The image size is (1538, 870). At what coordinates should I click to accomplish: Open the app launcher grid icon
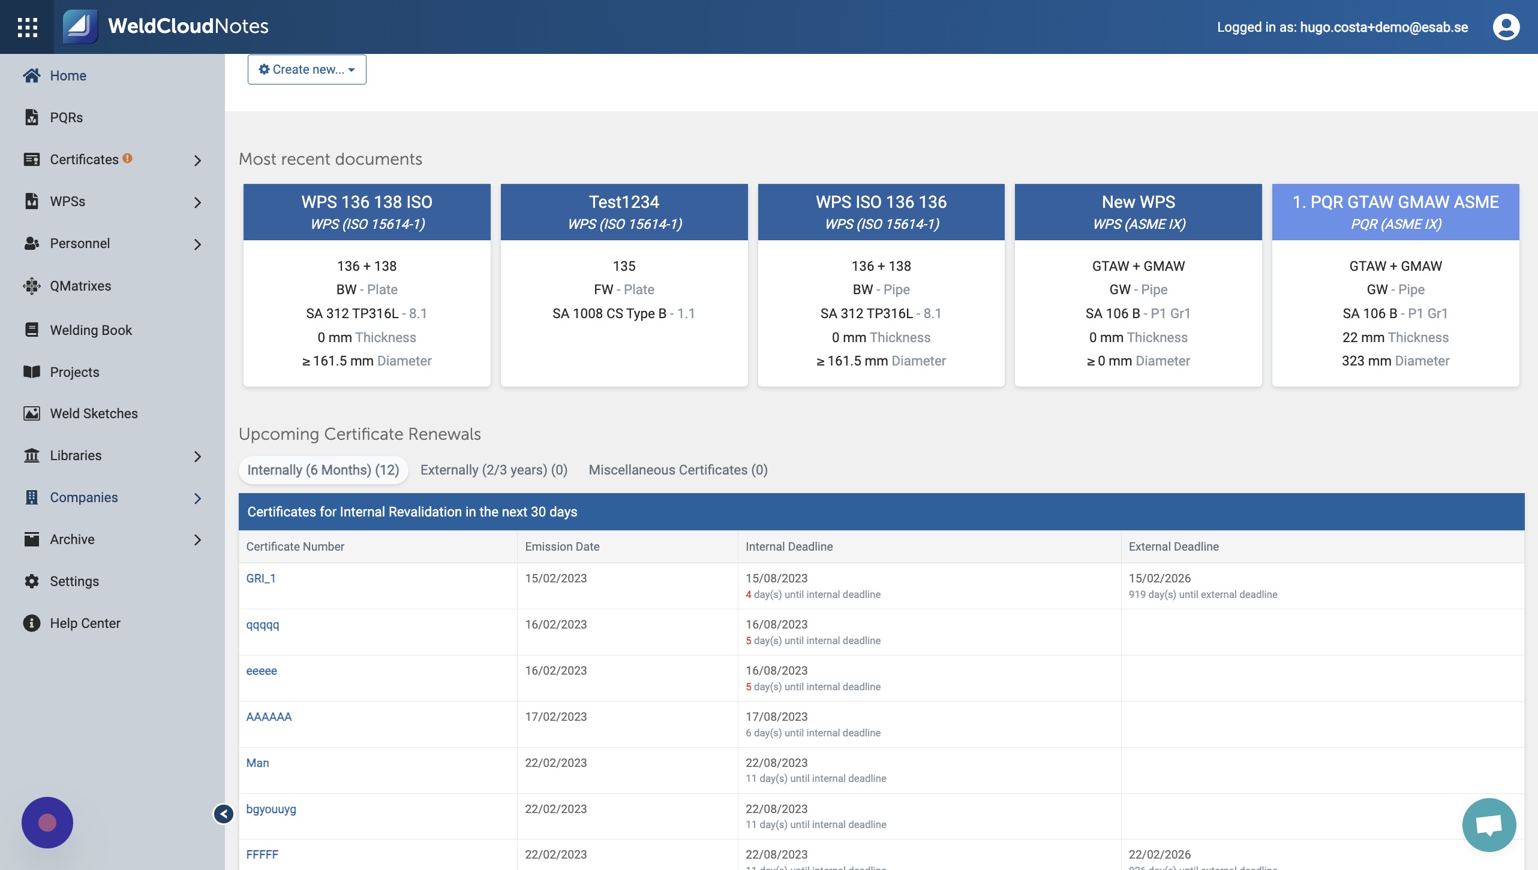[x=27, y=27]
